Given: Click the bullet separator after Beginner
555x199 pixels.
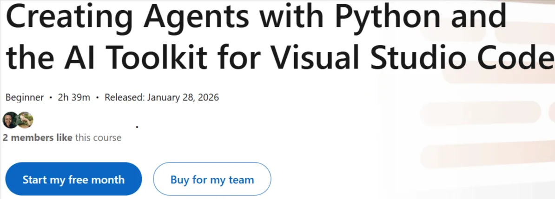Looking at the screenshot, I should point(51,98).
